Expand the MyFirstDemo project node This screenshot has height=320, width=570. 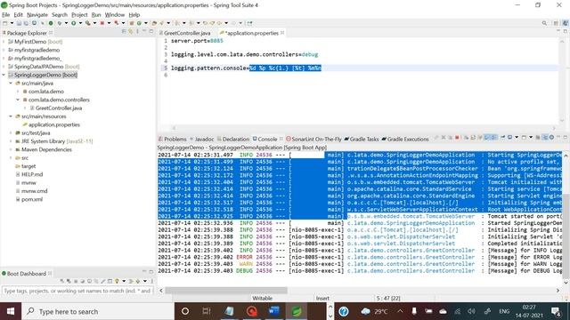(x=4, y=42)
